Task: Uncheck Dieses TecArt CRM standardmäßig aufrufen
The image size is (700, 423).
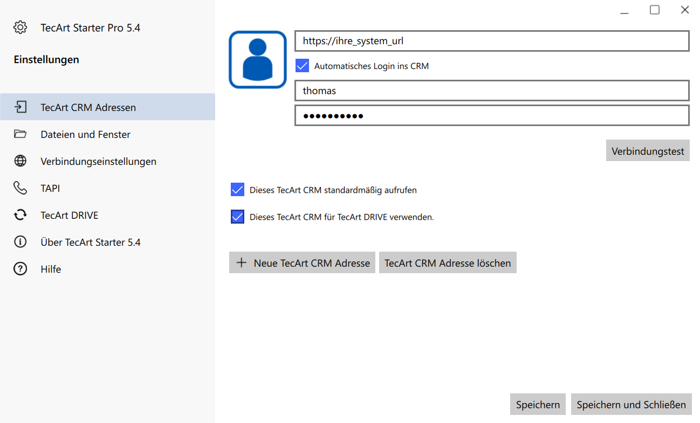Action: point(237,190)
